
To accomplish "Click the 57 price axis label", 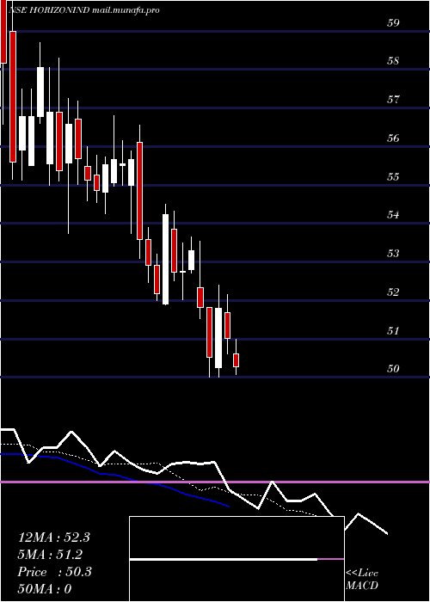I will [x=393, y=100].
